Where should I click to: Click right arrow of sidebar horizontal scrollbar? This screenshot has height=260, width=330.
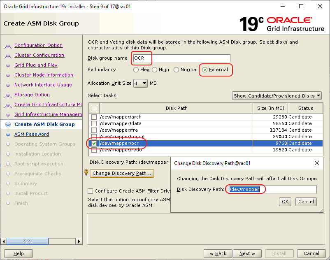pyautogui.click(x=79, y=241)
